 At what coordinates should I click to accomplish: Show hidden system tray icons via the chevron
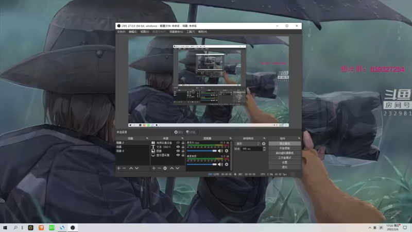(x=370, y=227)
